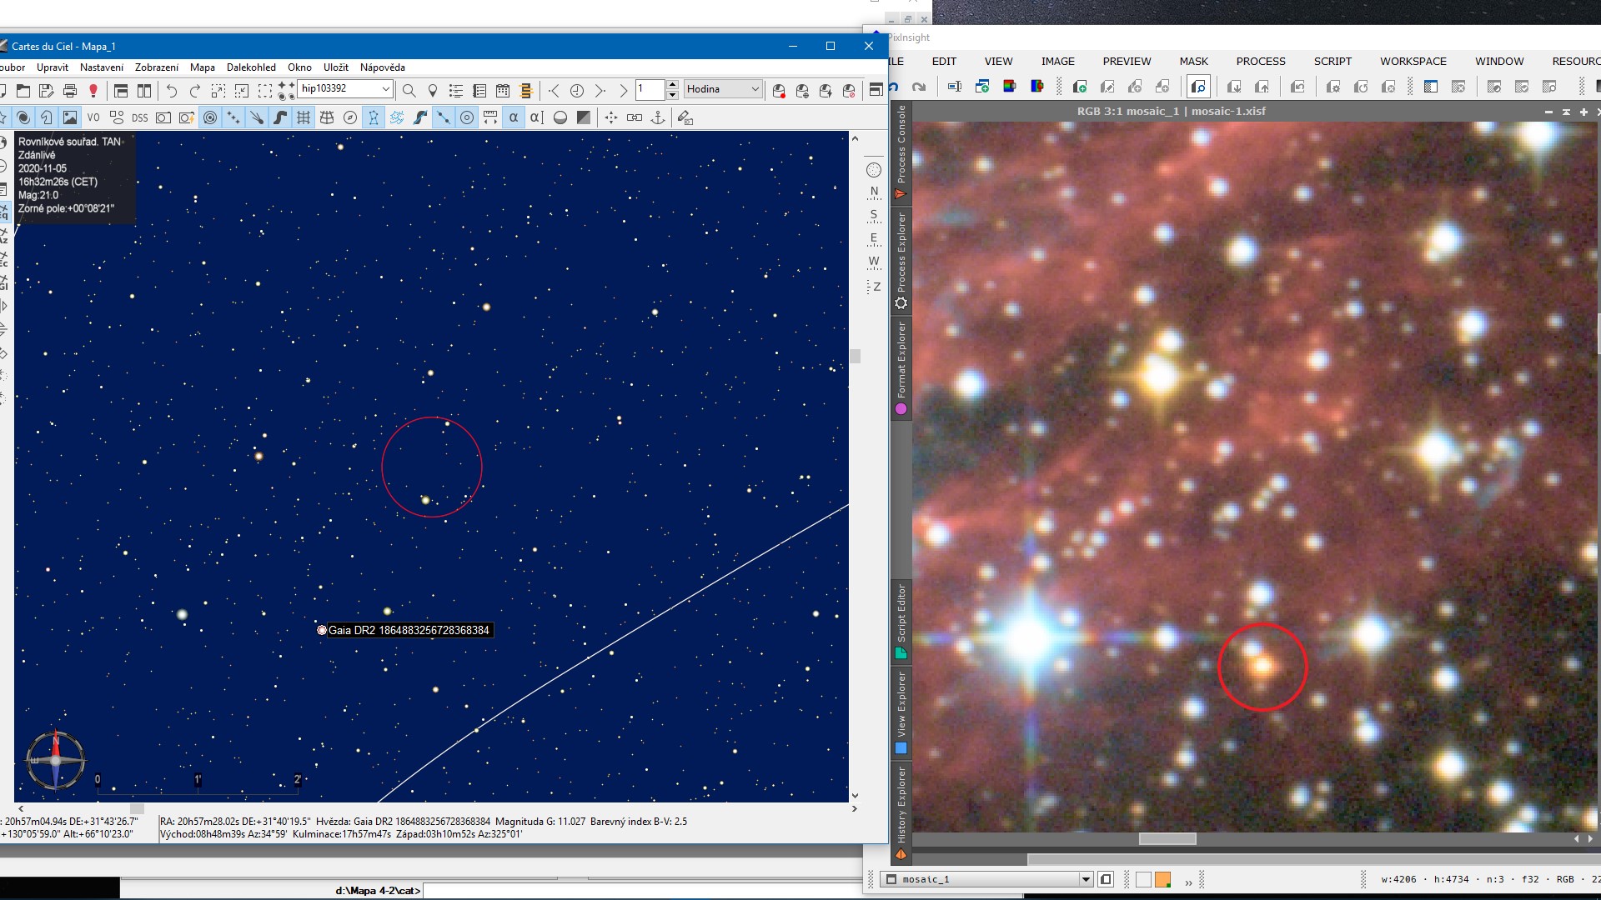Click the ruler distance measurement icon
1601x900 pixels.
click(490, 117)
